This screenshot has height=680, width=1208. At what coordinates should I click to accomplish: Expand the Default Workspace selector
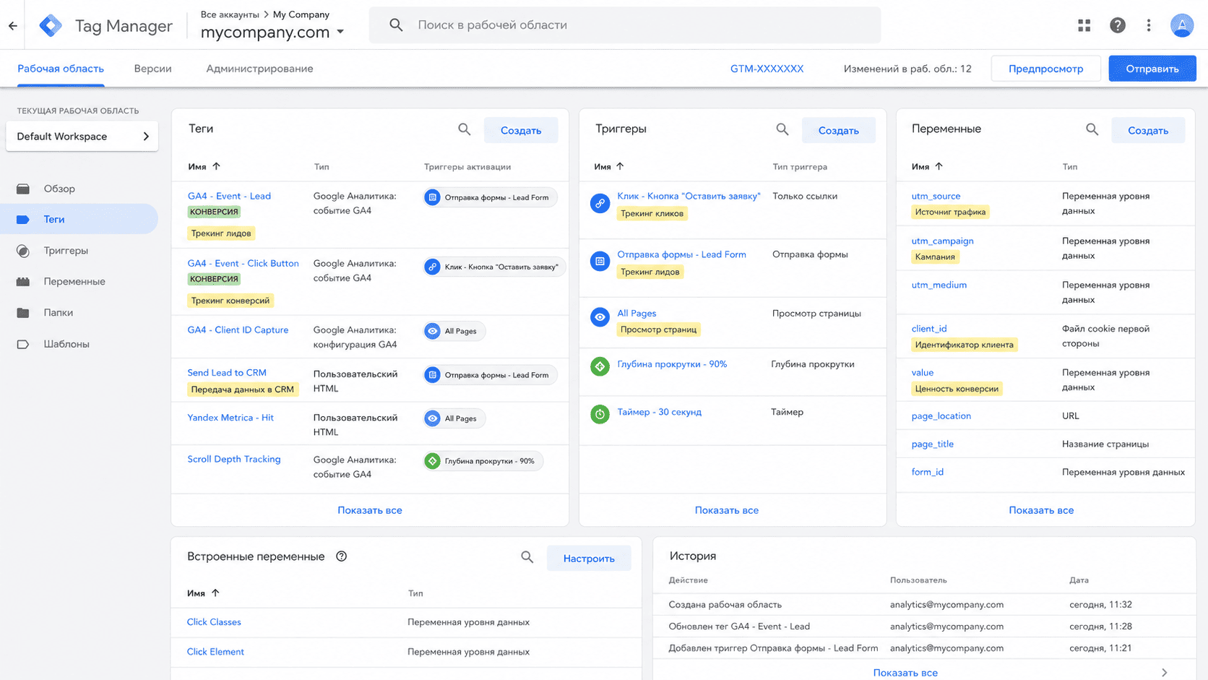82,137
